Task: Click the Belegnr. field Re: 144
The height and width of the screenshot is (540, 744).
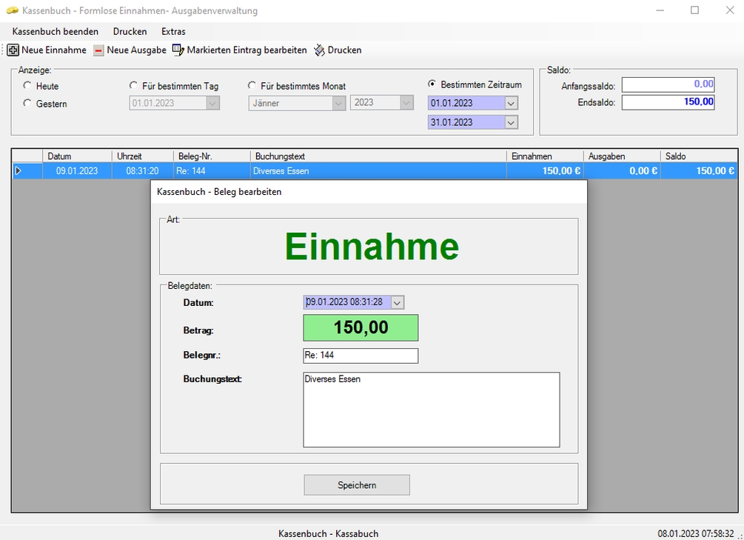Action: 361,356
